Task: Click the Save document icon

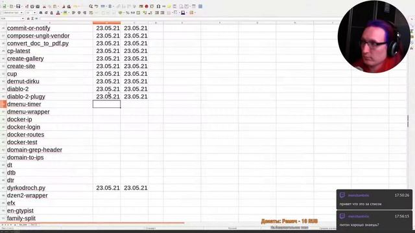Action: (x=18, y=6)
